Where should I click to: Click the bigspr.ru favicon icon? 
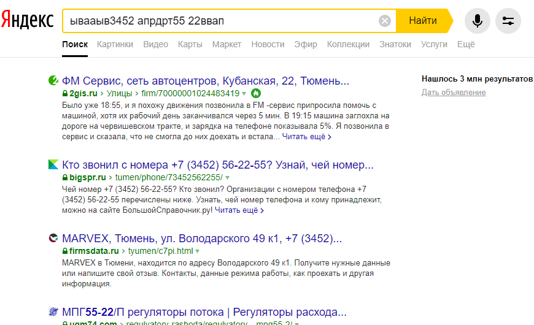[x=53, y=164]
